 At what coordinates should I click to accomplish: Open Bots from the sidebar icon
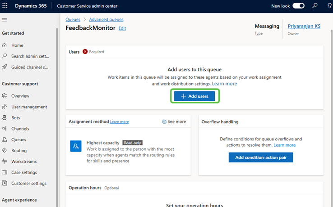tap(5, 118)
